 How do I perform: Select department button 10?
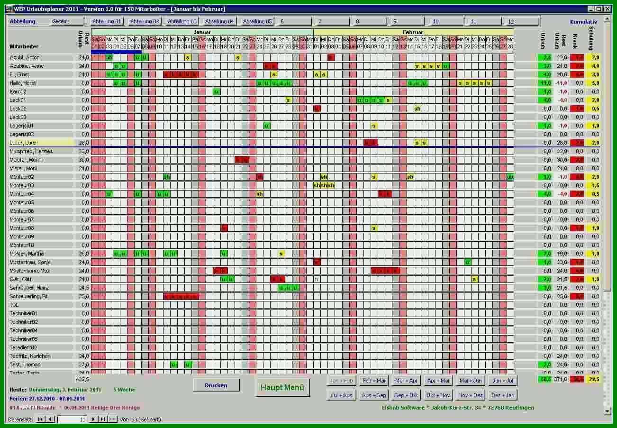tap(446, 21)
